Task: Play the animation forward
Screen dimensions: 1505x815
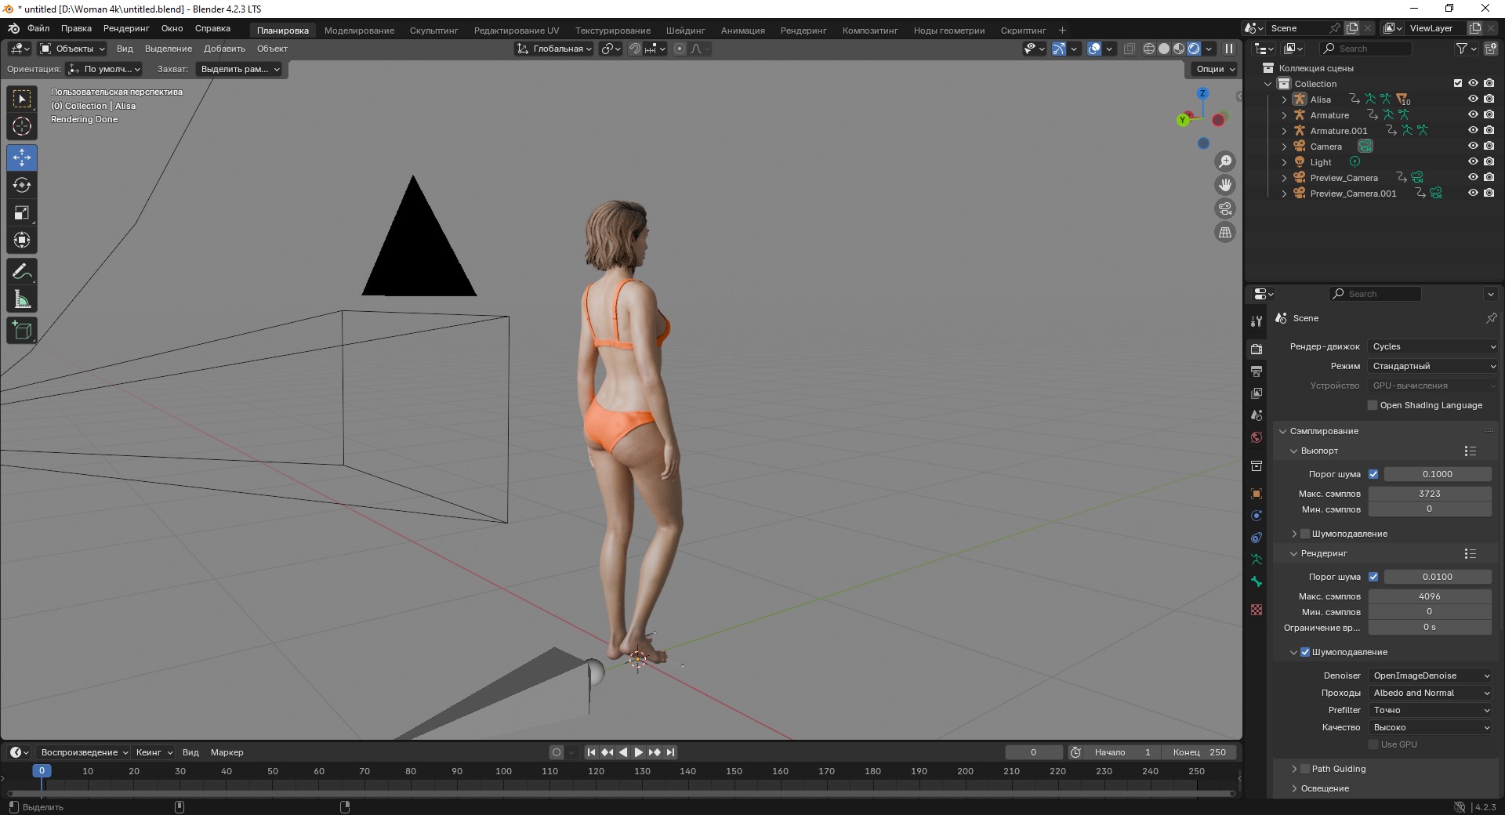Action: [638, 752]
